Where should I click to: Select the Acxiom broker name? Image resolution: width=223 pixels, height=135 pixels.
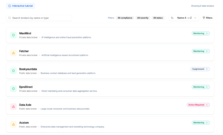tap(24, 123)
